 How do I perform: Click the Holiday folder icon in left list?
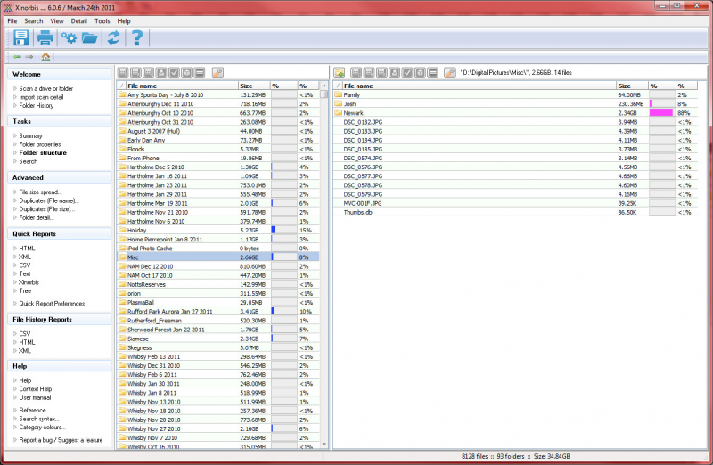pos(122,230)
